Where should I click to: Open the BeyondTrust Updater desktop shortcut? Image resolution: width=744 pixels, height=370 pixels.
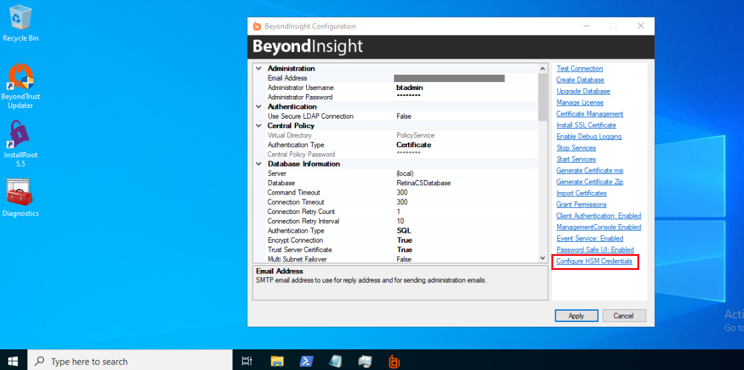pos(21,86)
